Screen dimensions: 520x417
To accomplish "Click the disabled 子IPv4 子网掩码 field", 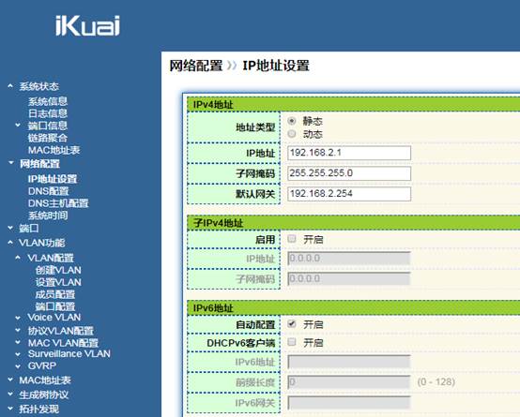I will pos(349,279).
